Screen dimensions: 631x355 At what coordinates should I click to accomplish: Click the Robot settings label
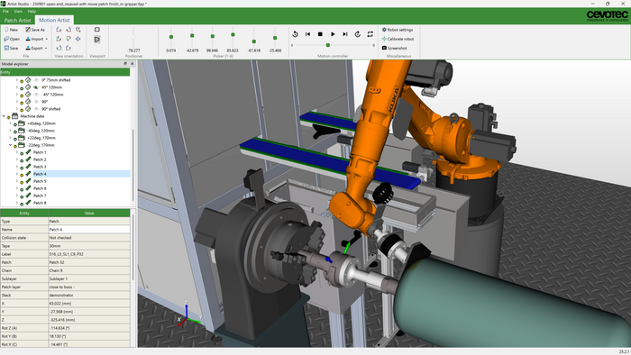400,30
